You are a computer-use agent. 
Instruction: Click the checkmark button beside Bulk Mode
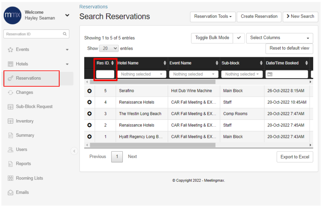click(x=239, y=38)
